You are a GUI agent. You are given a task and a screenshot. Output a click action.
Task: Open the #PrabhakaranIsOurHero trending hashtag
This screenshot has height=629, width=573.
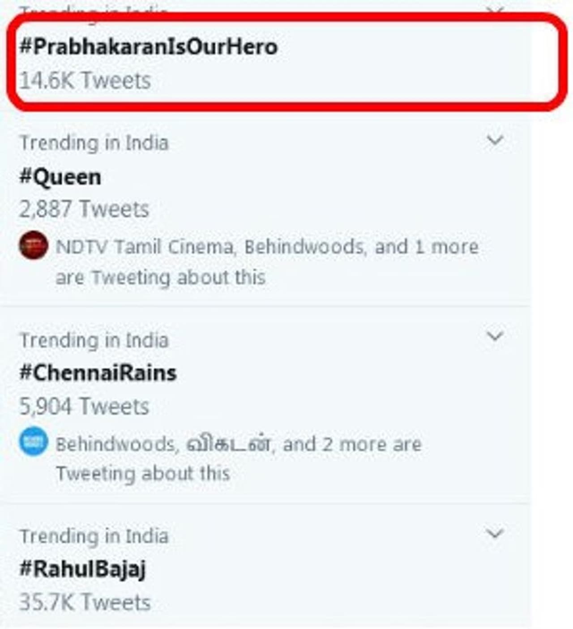click(x=149, y=47)
